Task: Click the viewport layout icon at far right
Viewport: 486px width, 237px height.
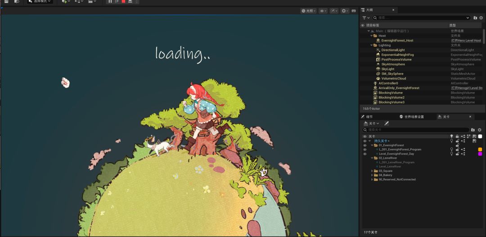Action: pos(354,11)
